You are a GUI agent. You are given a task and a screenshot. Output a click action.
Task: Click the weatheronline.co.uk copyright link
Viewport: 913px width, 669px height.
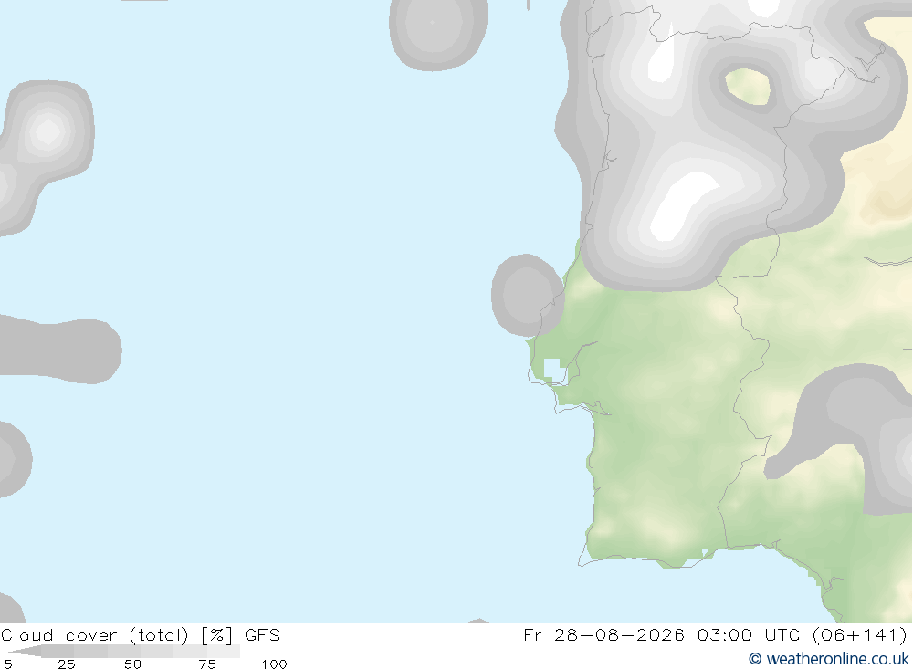click(x=829, y=659)
